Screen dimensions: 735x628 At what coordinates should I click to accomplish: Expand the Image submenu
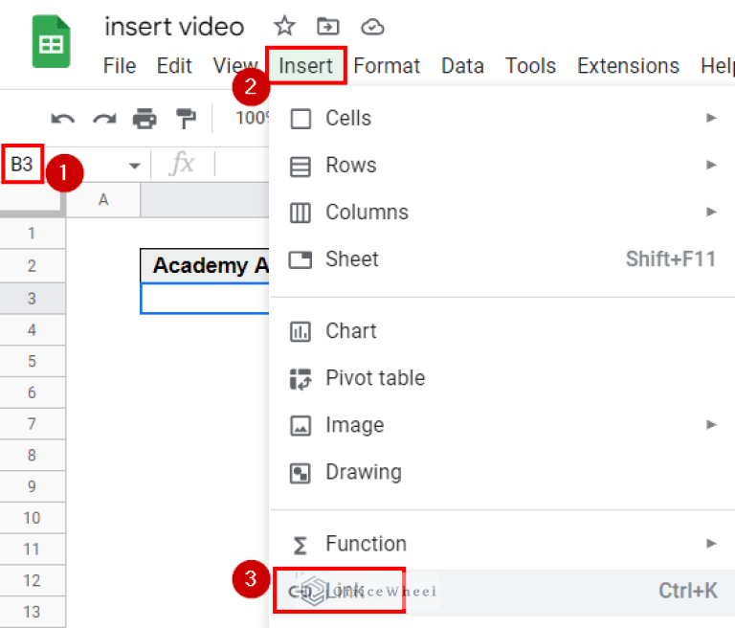[x=502, y=425]
